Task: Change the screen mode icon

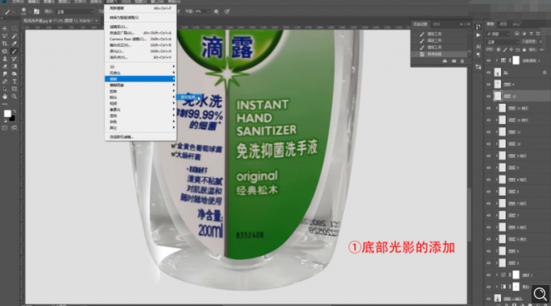Action: tap(14, 128)
